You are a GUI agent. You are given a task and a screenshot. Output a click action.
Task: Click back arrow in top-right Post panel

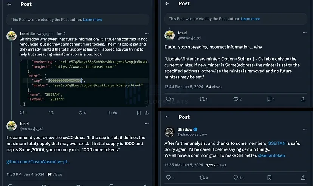tap(167, 3)
